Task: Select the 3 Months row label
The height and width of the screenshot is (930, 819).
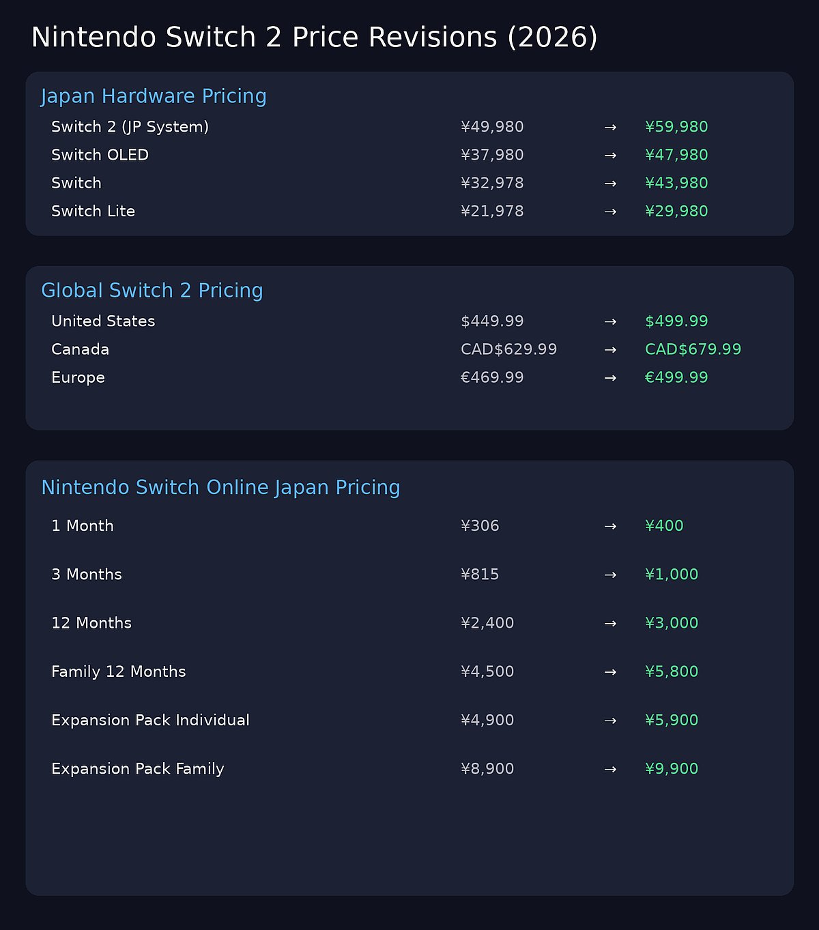Action: pyautogui.click(x=86, y=575)
